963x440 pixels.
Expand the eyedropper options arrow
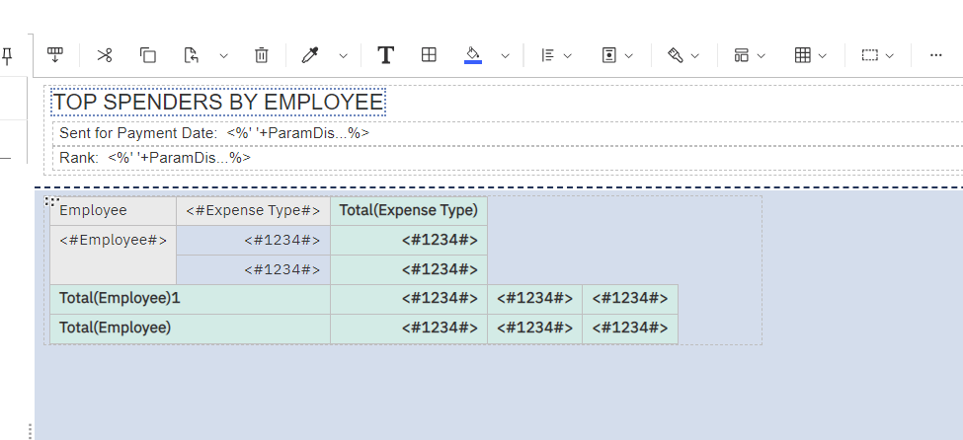click(x=343, y=56)
